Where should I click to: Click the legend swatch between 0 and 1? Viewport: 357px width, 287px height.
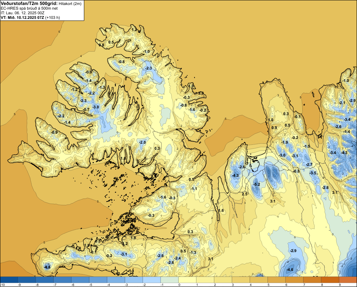pos(187,280)
